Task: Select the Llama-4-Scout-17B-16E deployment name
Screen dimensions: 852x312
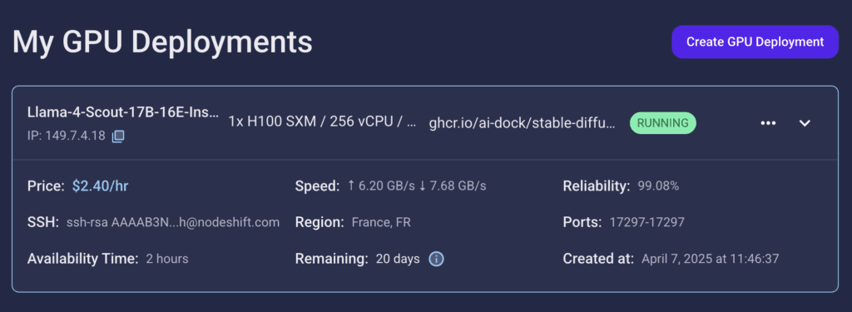Action: [123, 112]
